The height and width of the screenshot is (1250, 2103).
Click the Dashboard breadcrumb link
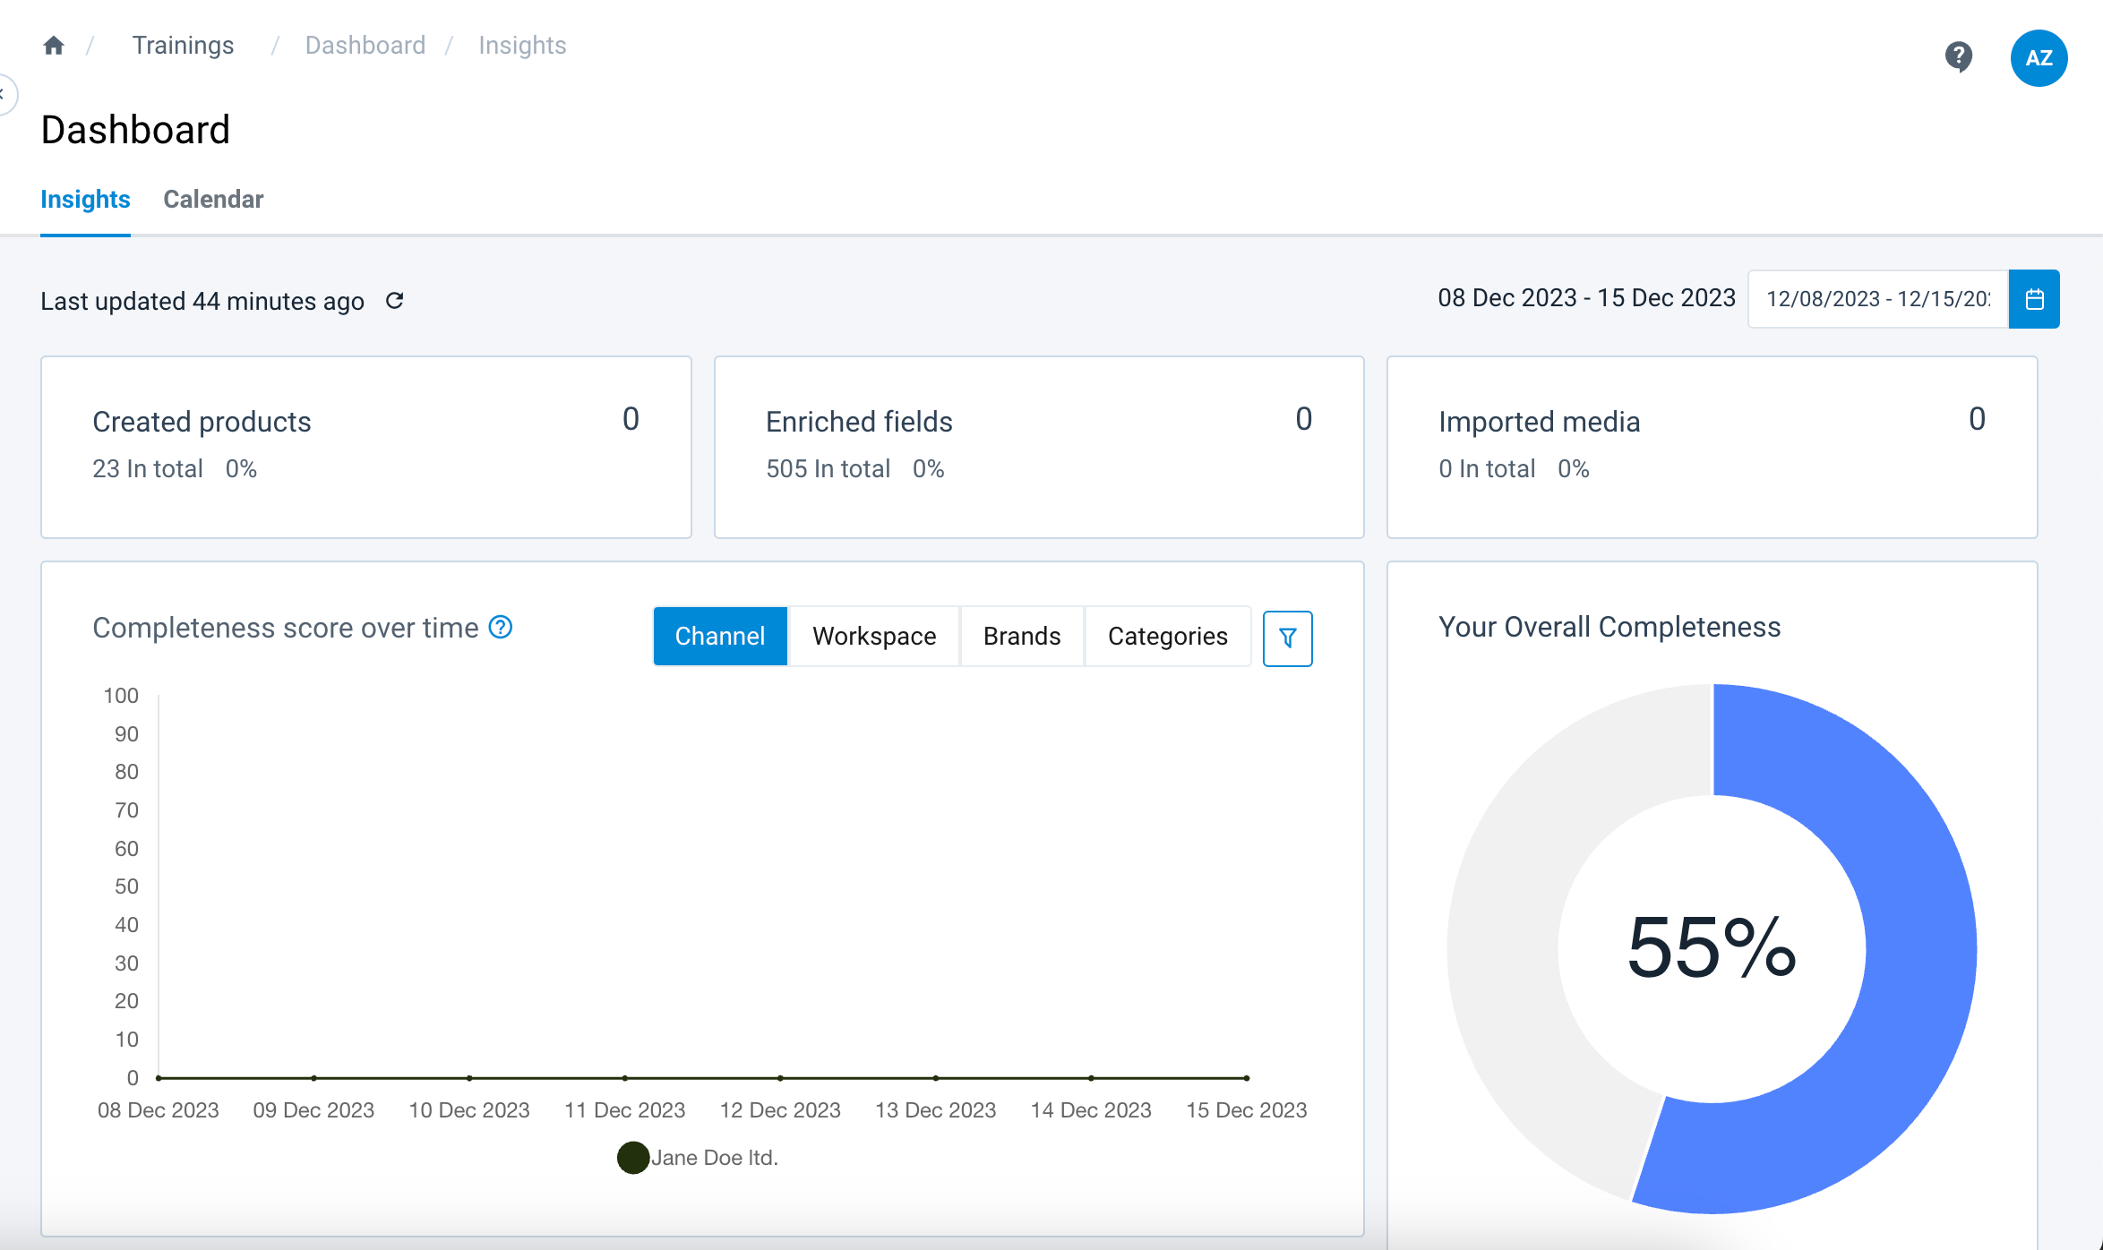click(365, 46)
